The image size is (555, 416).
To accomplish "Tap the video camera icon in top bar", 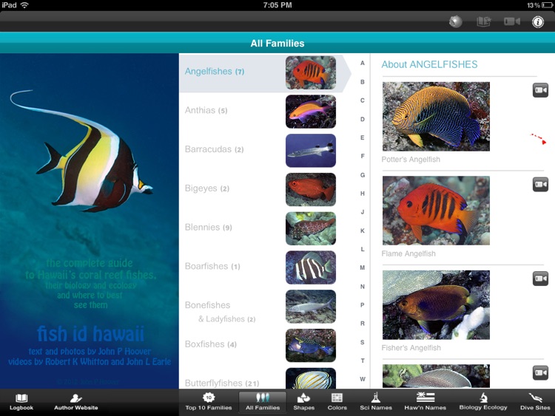I will (x=512, y=21).
